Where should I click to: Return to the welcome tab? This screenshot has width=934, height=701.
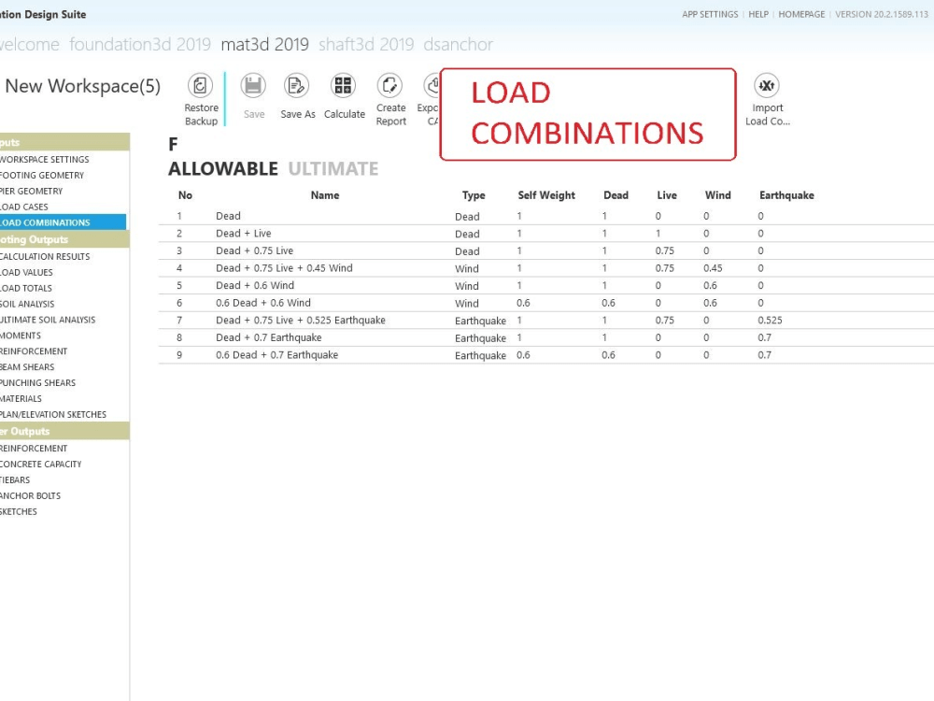tap(29, 44)
